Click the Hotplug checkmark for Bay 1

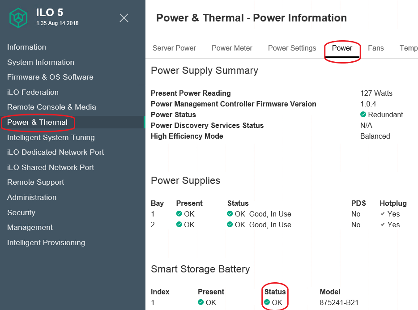point(384,214)
